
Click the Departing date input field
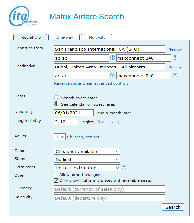point(74,113)
